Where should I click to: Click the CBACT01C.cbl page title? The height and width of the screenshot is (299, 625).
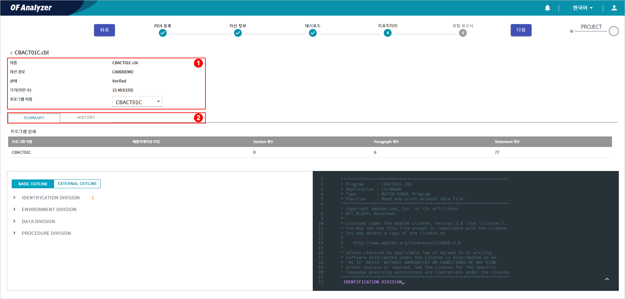(x=32, y=52)
